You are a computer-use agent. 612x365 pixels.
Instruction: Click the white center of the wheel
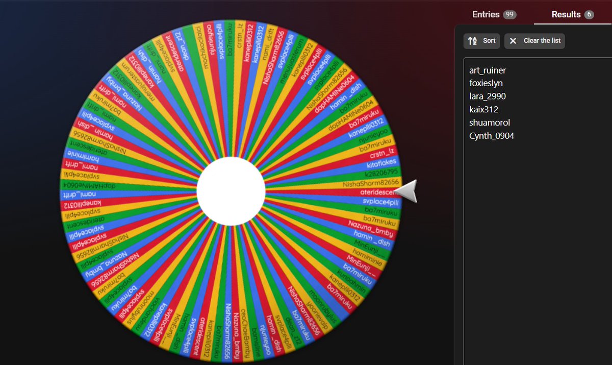(x=231, y=190)
